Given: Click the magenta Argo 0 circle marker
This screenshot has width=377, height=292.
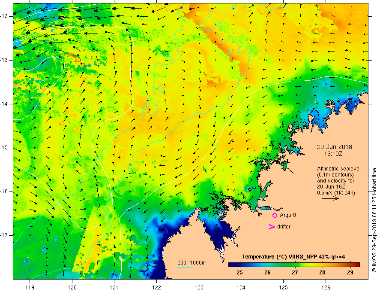Looking at the screenshot, I should tap(275, 216).
